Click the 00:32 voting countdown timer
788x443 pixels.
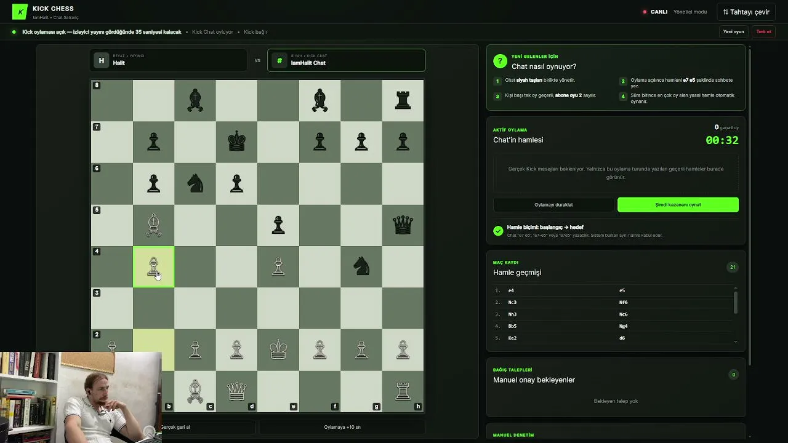coord(722,140)
